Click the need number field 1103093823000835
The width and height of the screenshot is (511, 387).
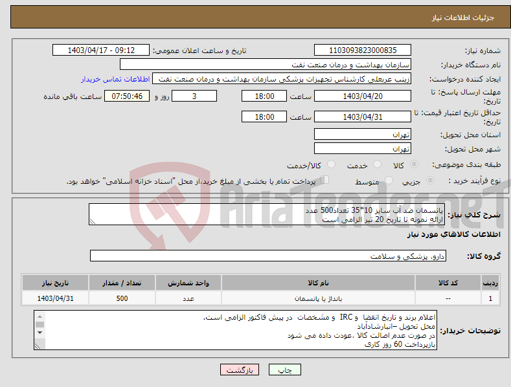(x=363, y=50)
